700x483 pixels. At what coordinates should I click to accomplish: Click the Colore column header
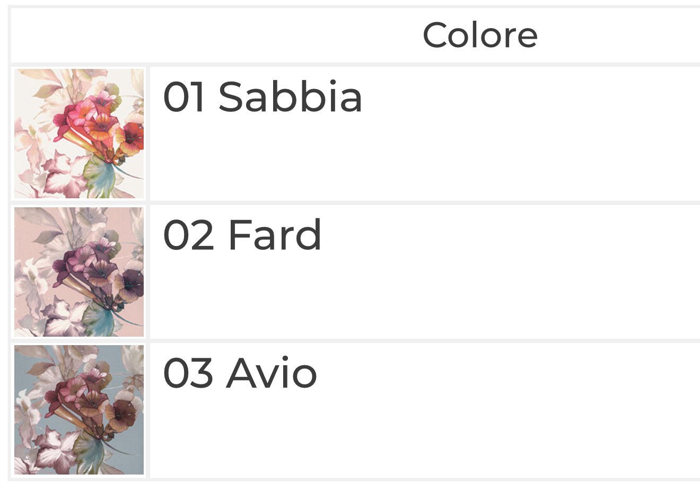point(480,36)
